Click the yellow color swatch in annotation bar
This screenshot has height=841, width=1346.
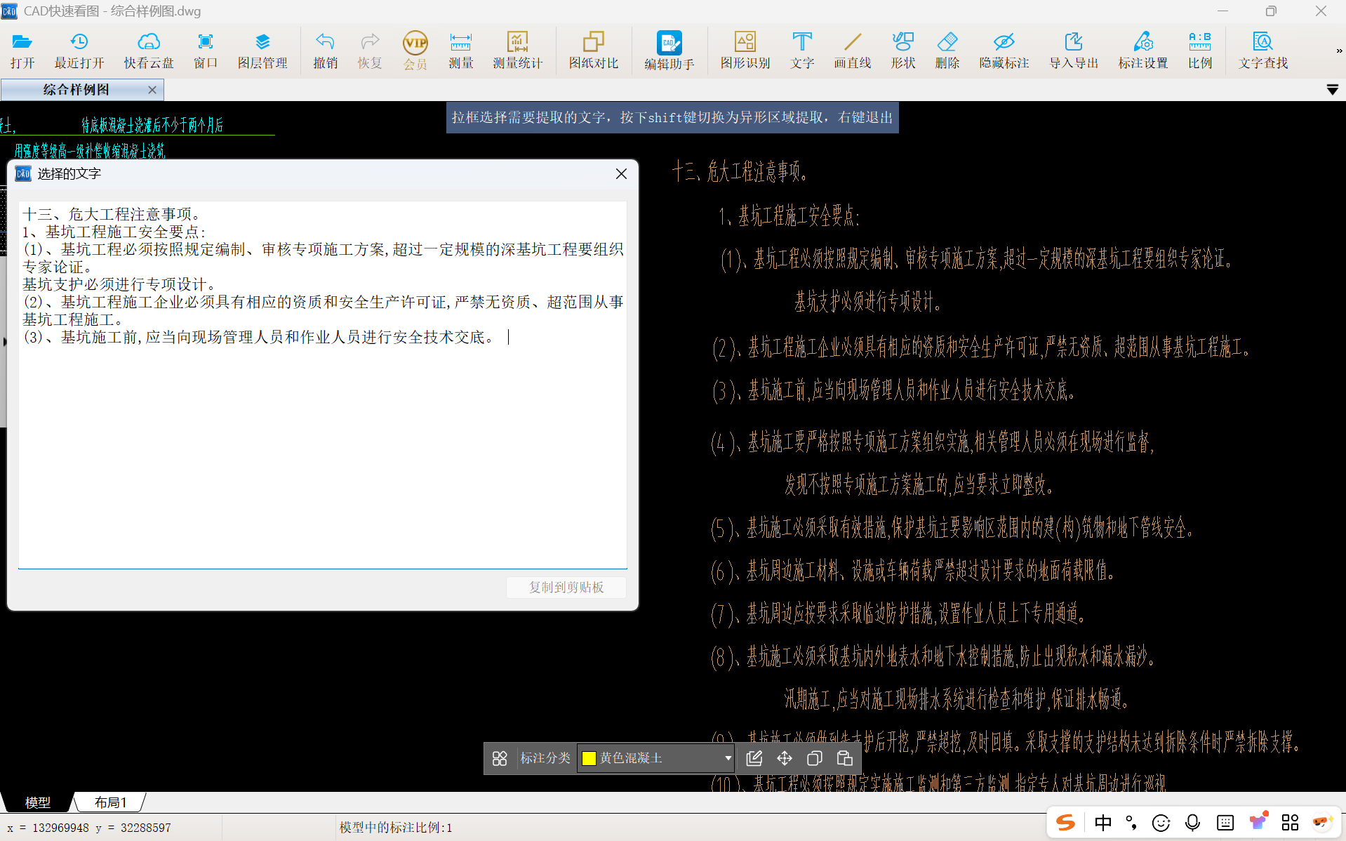point(589,758)
